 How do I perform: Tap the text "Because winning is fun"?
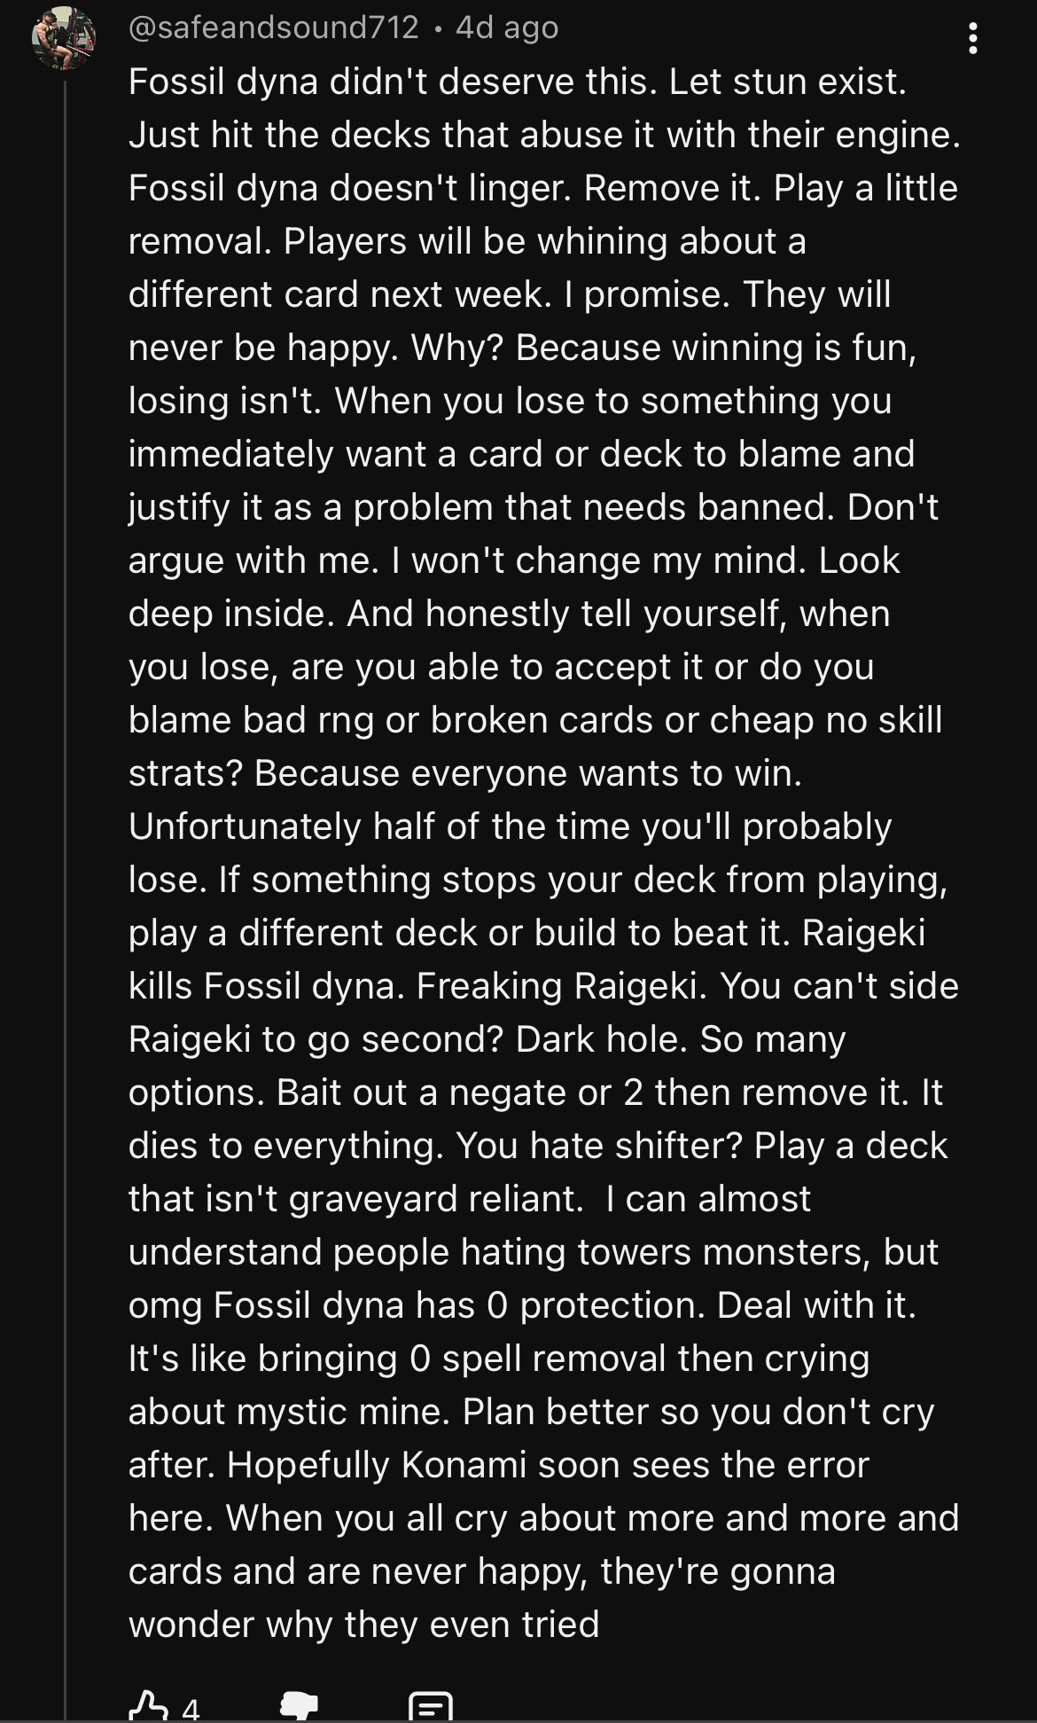pyautogui.click(x=715, y=348)
